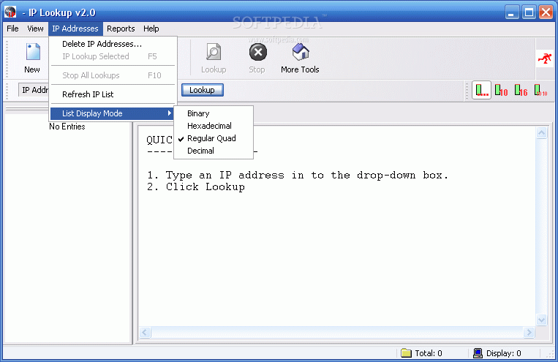The height and width of the screenshot is (362, 558).
Task: Click the Stop toolbar icon
Action: tap(257, 53)
